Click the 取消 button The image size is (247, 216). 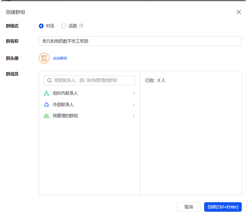(188, 207)
